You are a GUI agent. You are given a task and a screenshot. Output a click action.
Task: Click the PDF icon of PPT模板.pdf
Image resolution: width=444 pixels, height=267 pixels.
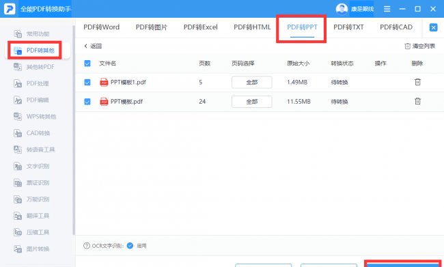(104, 102)
